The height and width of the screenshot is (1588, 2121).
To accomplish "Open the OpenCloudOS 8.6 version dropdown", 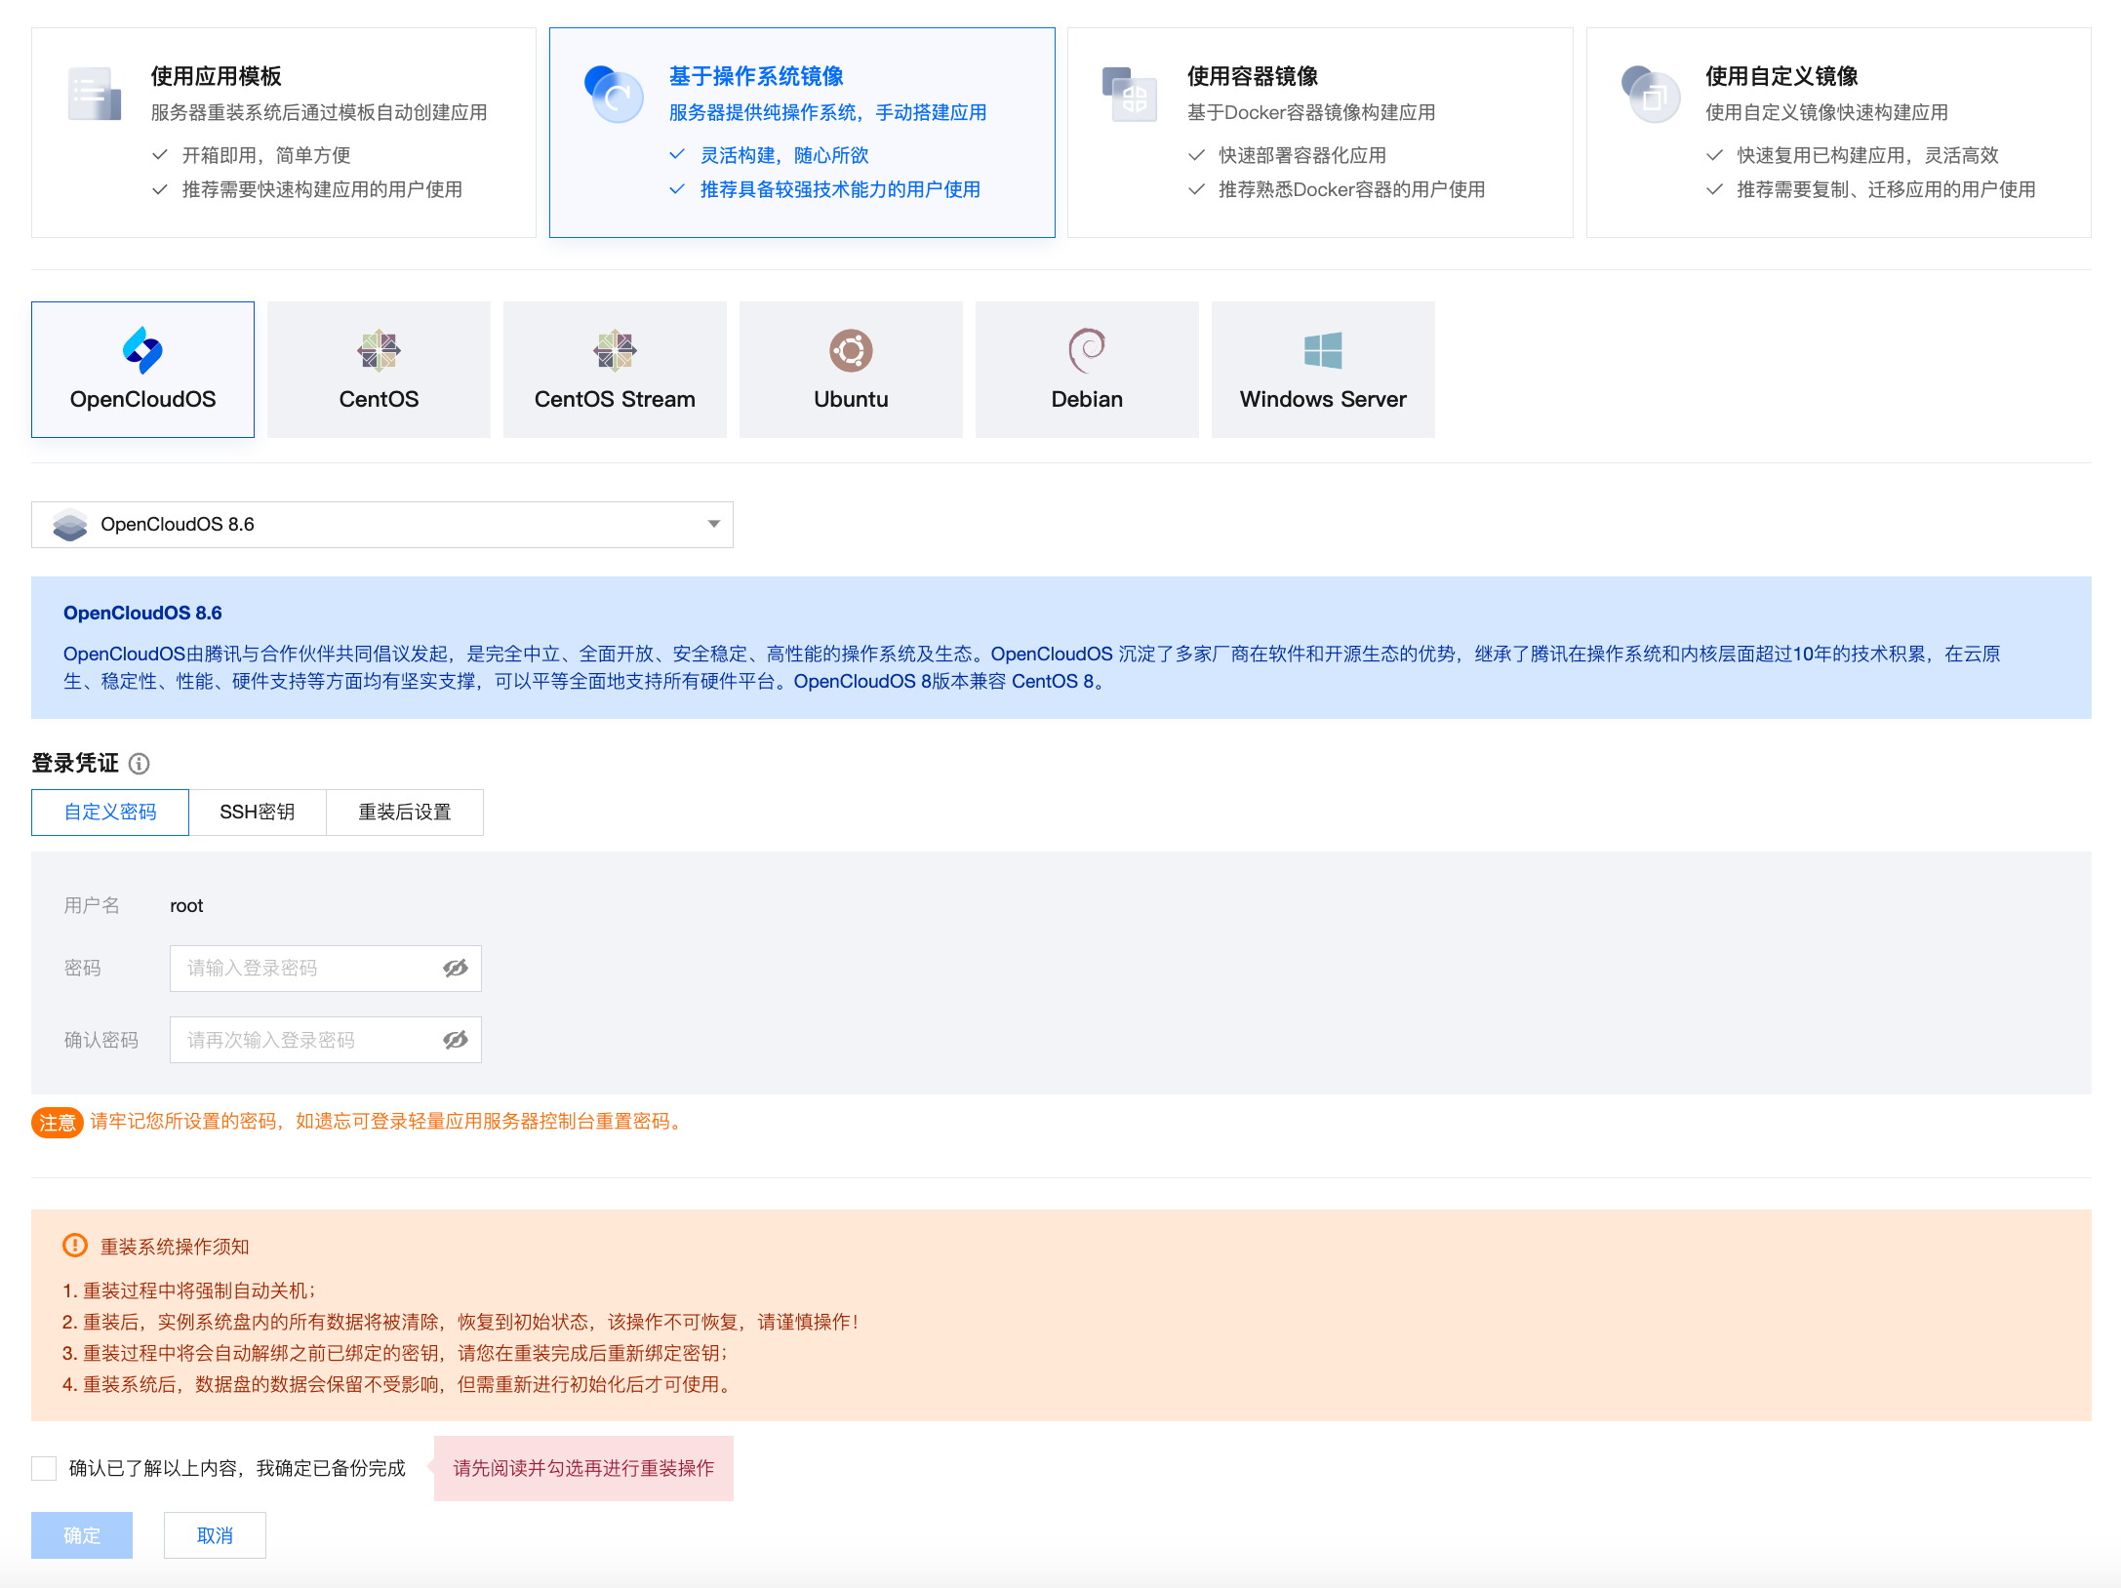I will coord(382,525).
